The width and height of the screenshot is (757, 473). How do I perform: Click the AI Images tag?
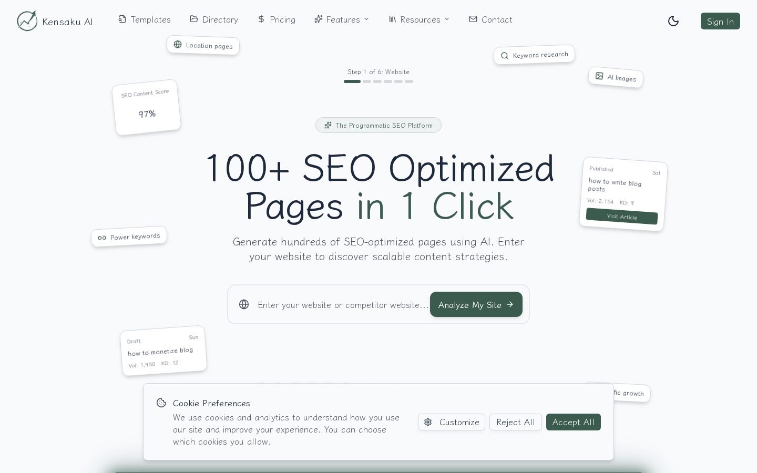click(x=616, y=77)
